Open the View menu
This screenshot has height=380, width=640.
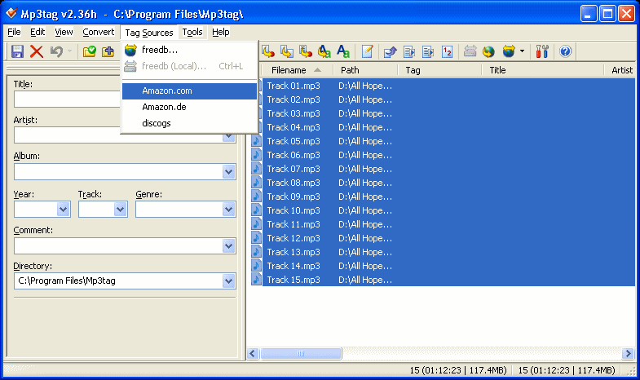point(64,32)
